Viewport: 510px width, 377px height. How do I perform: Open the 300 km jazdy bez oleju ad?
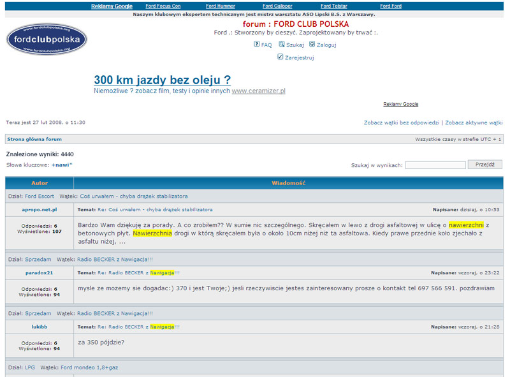[162, 80]
